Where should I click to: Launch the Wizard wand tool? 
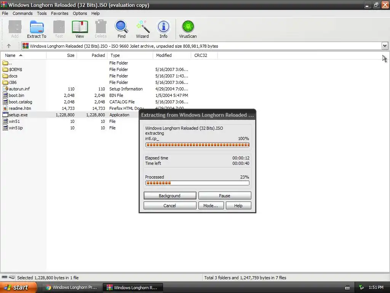click(x=142, y=29)
